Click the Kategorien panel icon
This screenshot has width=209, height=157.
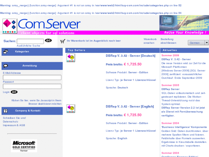click(x=5, y=52)
